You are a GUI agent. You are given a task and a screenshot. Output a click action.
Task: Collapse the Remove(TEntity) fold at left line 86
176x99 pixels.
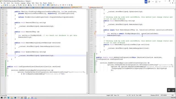tap(7, 24)
